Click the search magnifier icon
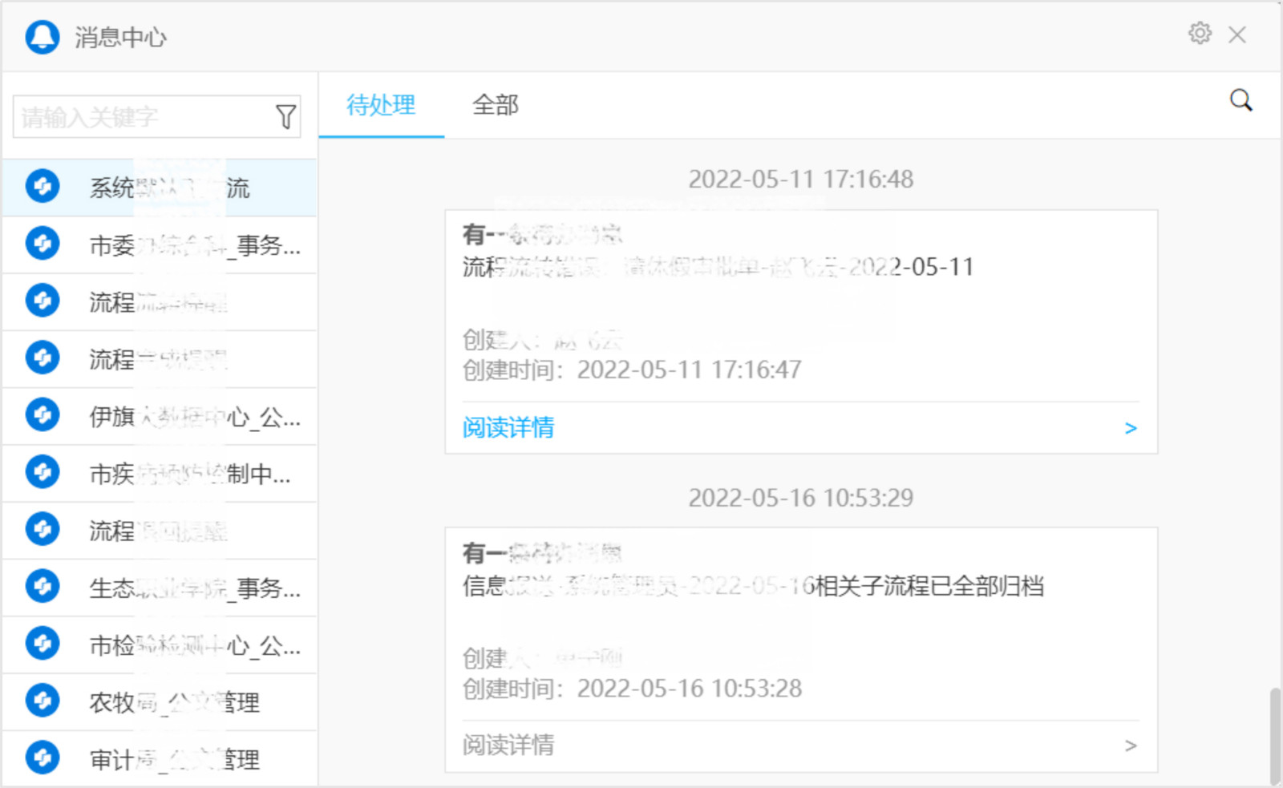 pos(1241,100)
